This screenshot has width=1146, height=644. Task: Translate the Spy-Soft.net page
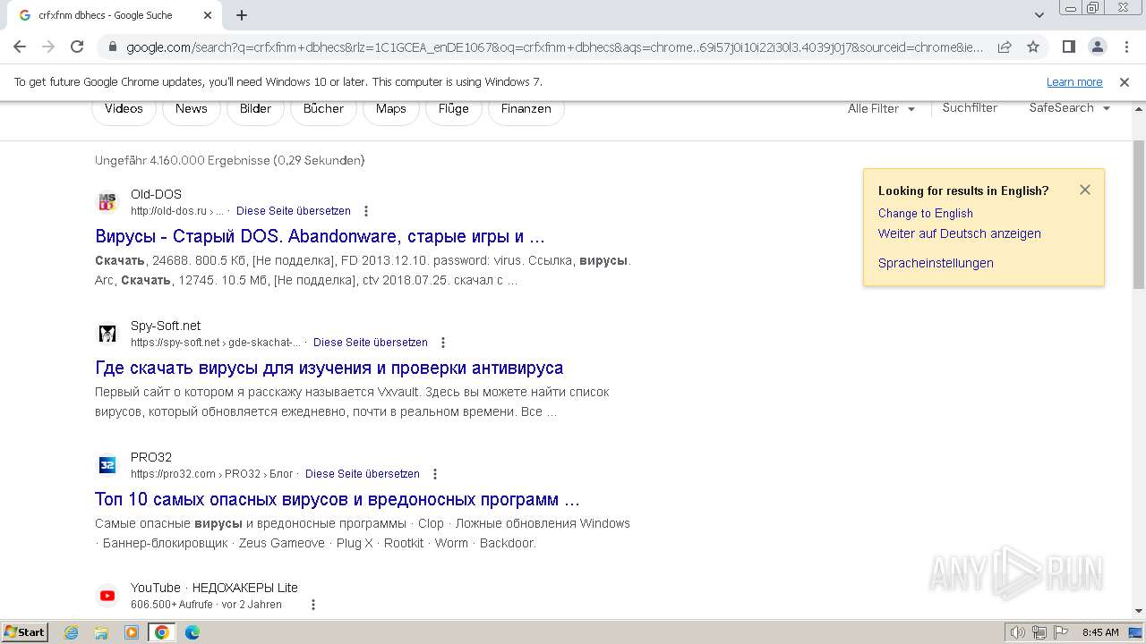click(371, 343)
